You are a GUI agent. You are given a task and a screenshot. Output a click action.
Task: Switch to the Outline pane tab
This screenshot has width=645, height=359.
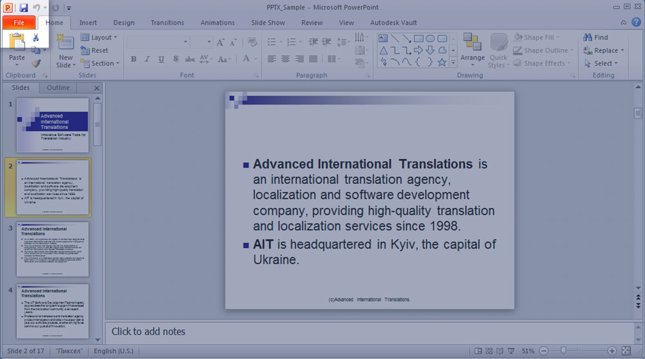pos(58,88)
